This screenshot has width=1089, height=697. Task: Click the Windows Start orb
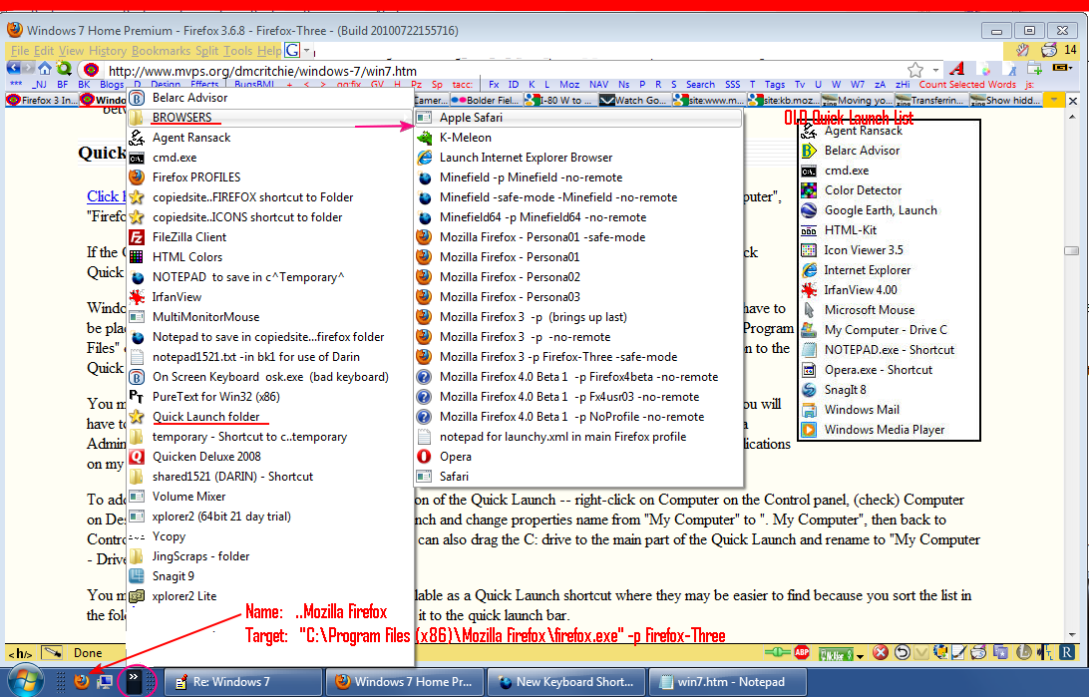tap(24, 681)
